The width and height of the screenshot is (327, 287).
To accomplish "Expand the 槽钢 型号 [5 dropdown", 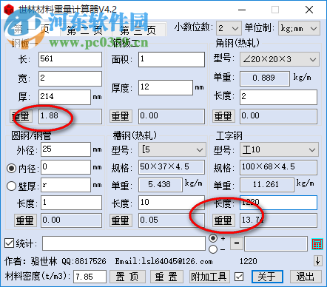I will tap(172, 149).
